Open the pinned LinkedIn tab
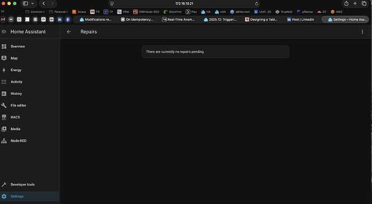Image resolution: width=372 pixels, height=204 pixels. pos(59,19)
